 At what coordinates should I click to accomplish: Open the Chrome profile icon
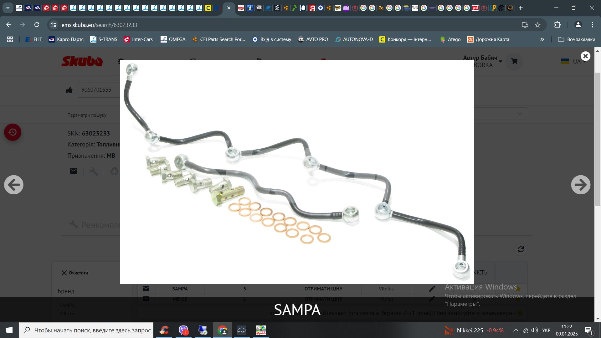578,25
